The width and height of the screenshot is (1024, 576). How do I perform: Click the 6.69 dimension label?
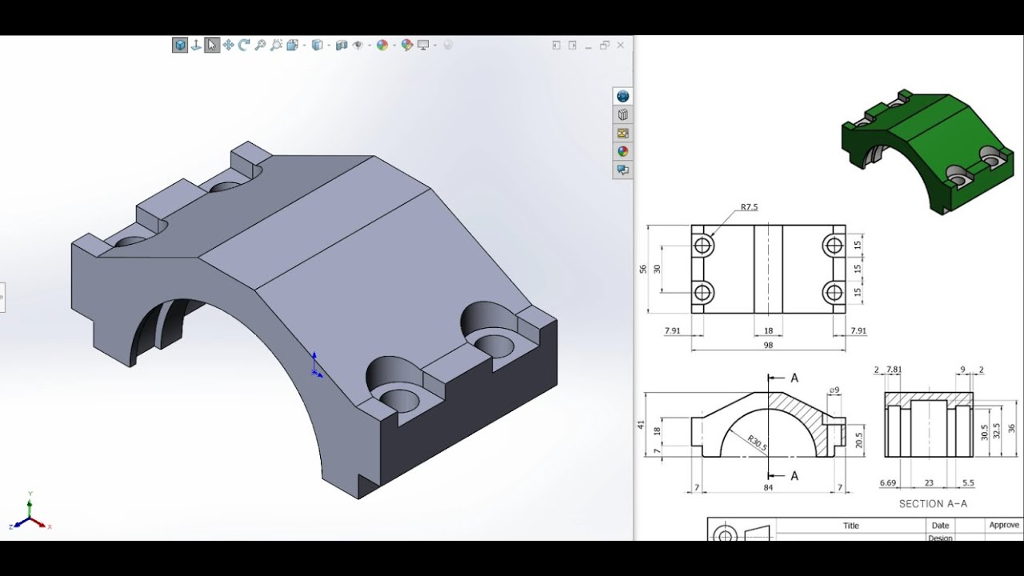[888, 483]
